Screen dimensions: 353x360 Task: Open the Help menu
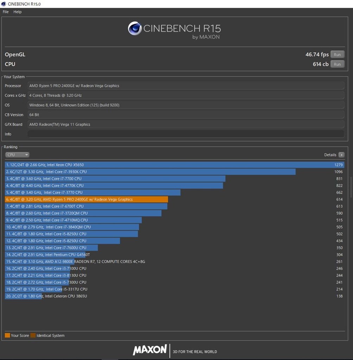(x=18, y=12)
